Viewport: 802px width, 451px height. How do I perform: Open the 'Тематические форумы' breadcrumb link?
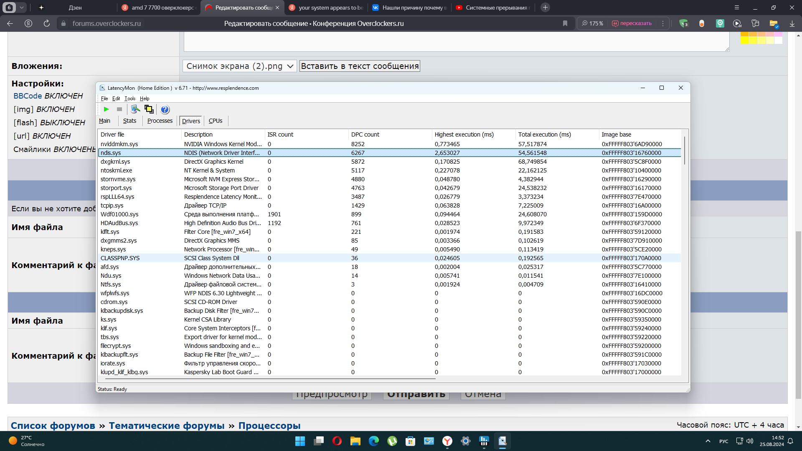click(167, 426)
